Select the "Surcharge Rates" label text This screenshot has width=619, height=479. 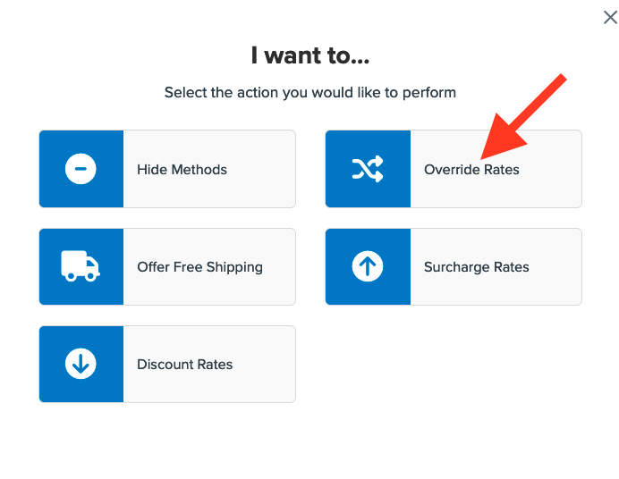click(476, 267)
